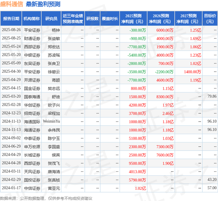Click analyst name 张益敏
The width and height of the screenshot is (218, 201).
pos(54,38)
